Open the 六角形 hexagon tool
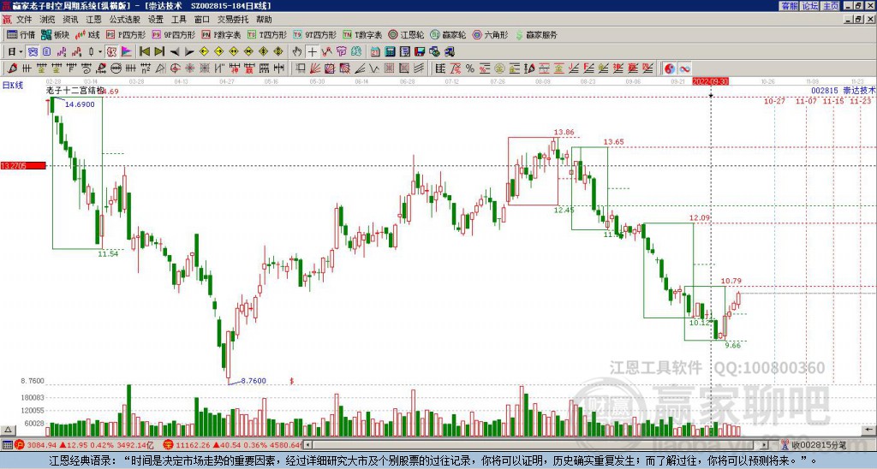The width and height of the screenshot is (877, 469). pyautogui.click(x=490, y=34)
